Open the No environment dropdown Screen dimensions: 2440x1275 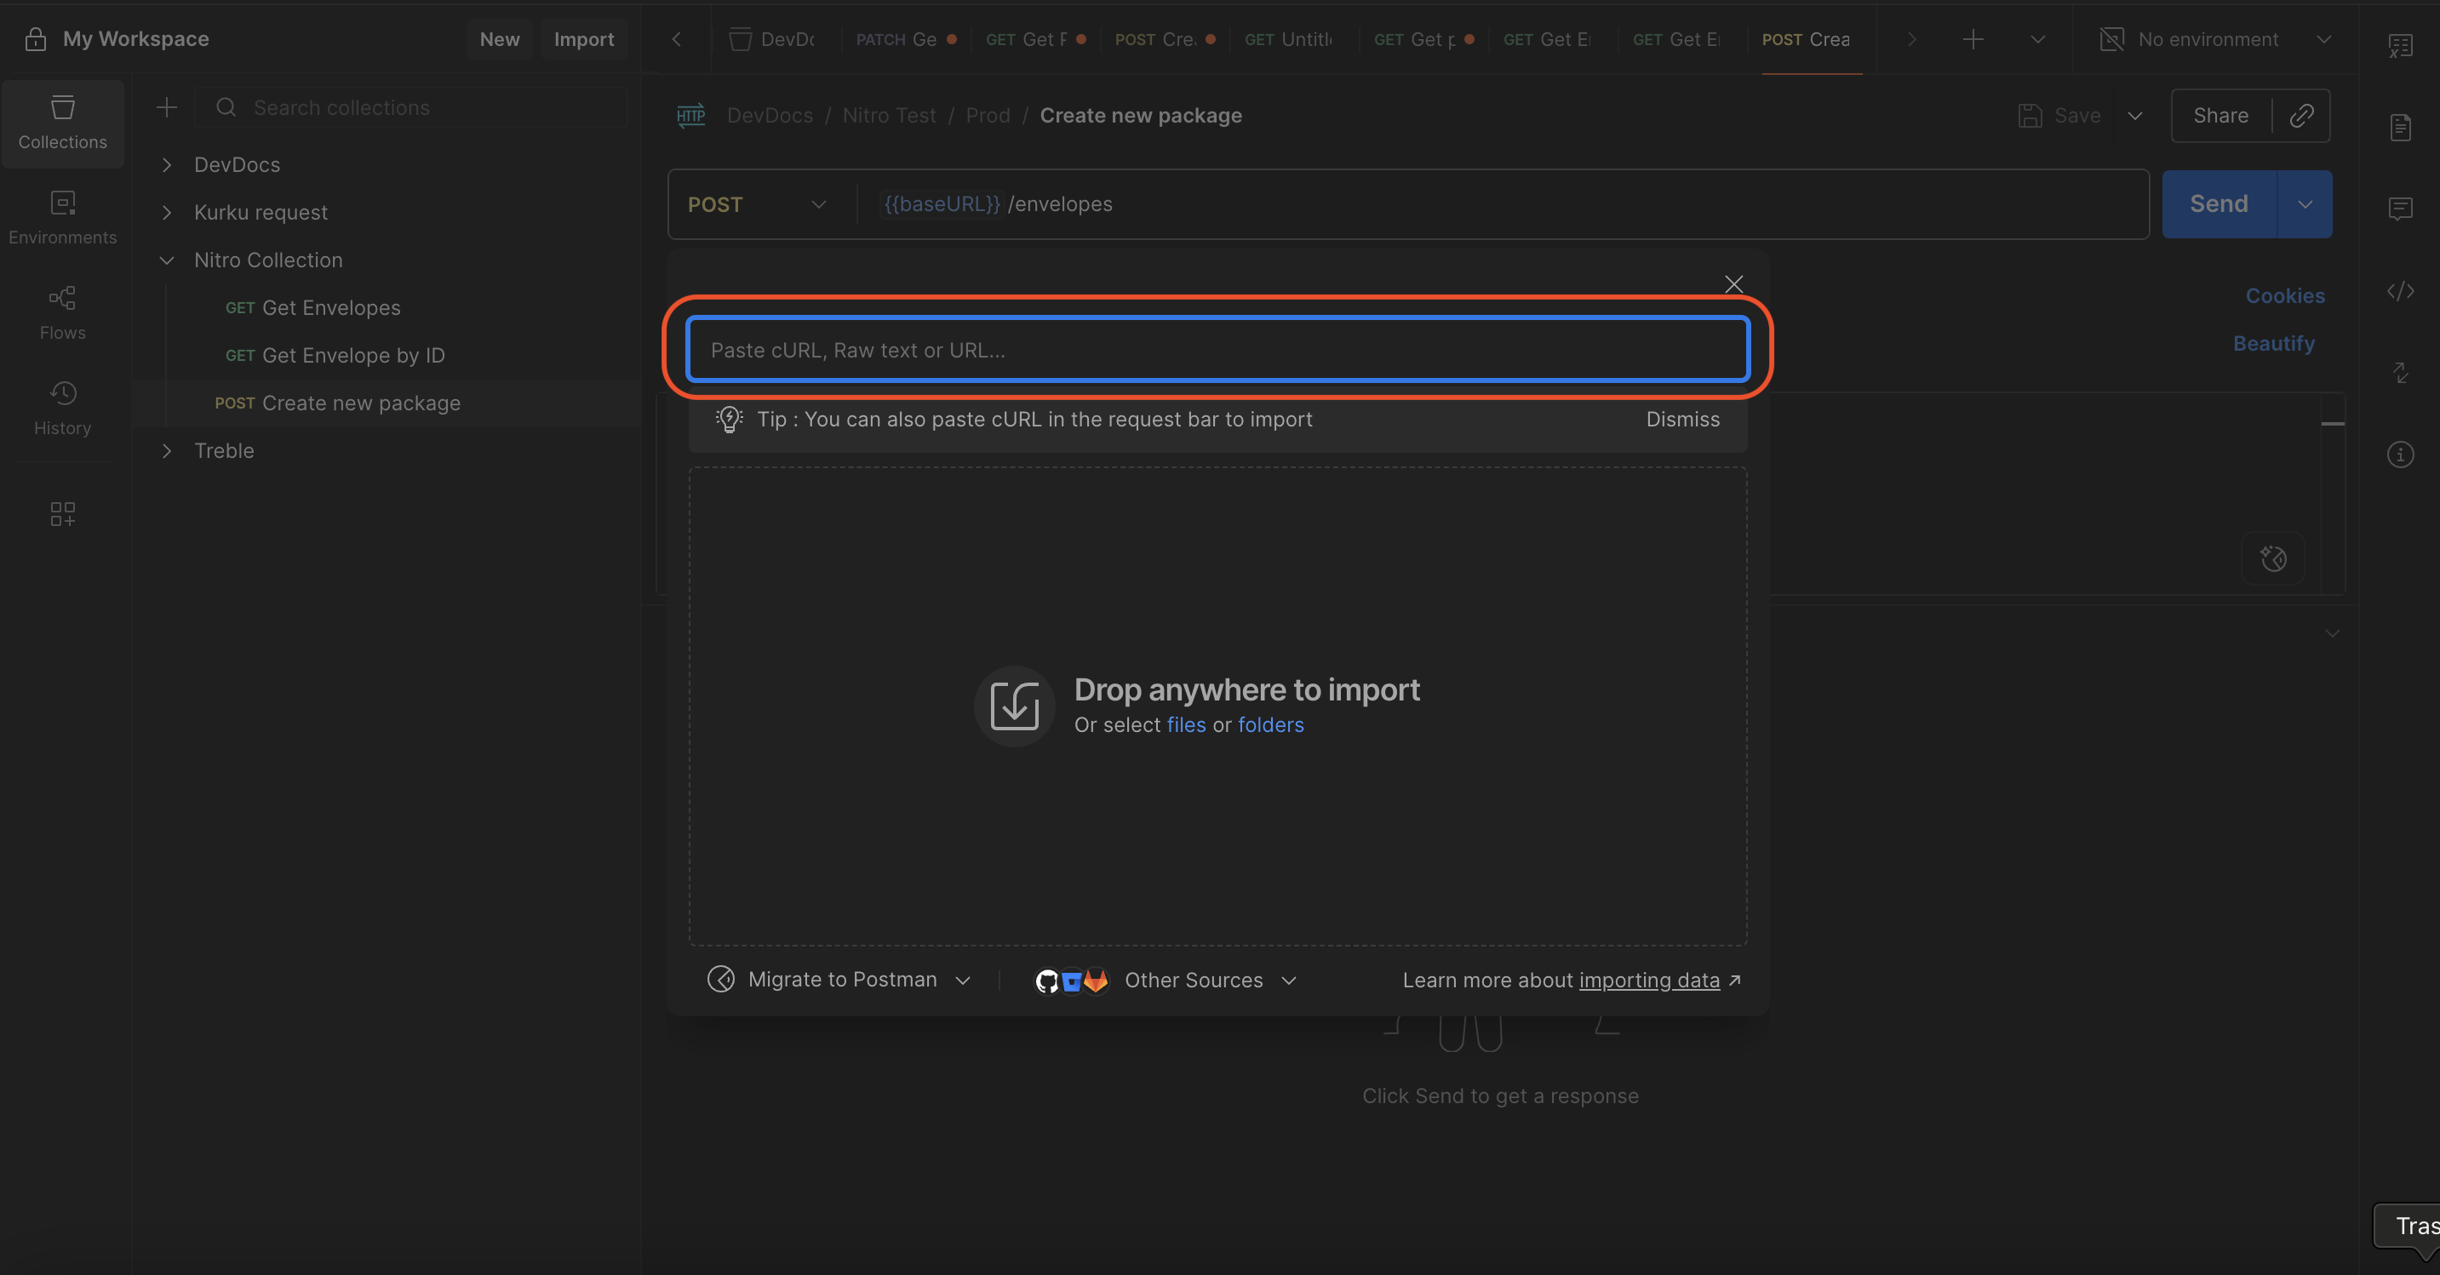[x=2214, y=40]
